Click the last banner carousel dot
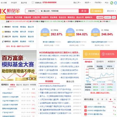This screenshot has width=117, height=117. [34, 79]
